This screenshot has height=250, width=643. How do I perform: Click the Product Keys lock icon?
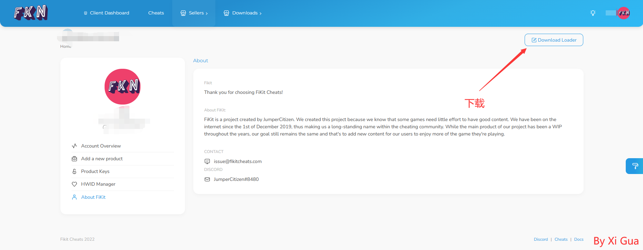click(74, 171)
